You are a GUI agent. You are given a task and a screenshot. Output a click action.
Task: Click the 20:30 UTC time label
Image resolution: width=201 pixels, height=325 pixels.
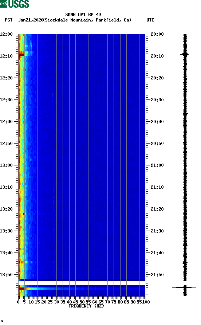point(157,100)
